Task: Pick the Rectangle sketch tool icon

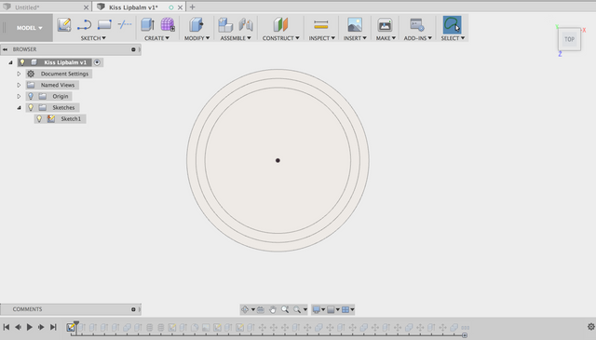Action: pyautogui.click(x=104, y=25)
